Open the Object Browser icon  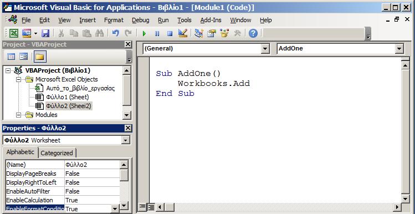tap(224, 33)
